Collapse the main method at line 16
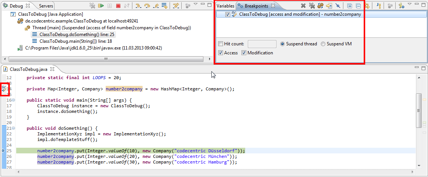 click(x=14, y=100)
